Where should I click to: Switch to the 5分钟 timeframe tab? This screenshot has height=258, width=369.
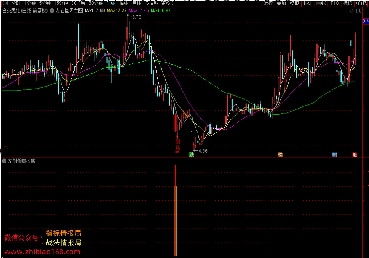point(45,3)
